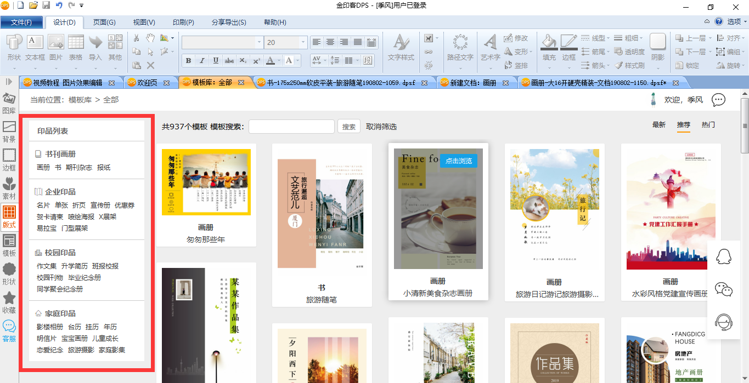Image resolution: width=749 pixels, height=383 pixels.
Task: Click the 模板搜索 template search input field
Action: point(291,127)
